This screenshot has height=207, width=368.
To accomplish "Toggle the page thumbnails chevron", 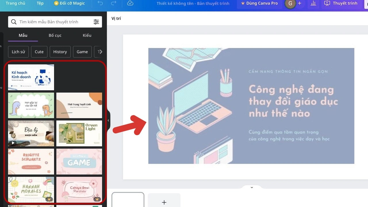I will tap(252, 187).
